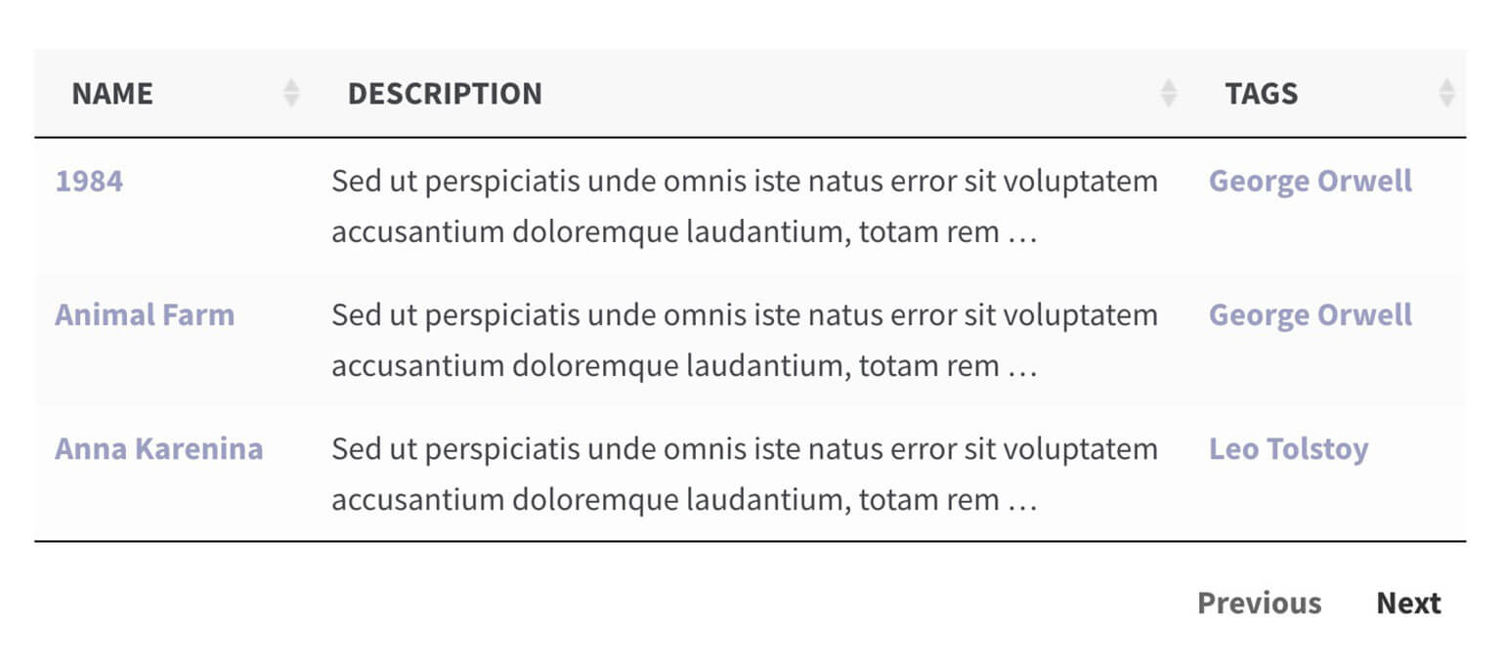Image resolution: width=1505 pixels, height=667 pixels.
Task: Click the NAME column header label
Action: tap(112, 94)
